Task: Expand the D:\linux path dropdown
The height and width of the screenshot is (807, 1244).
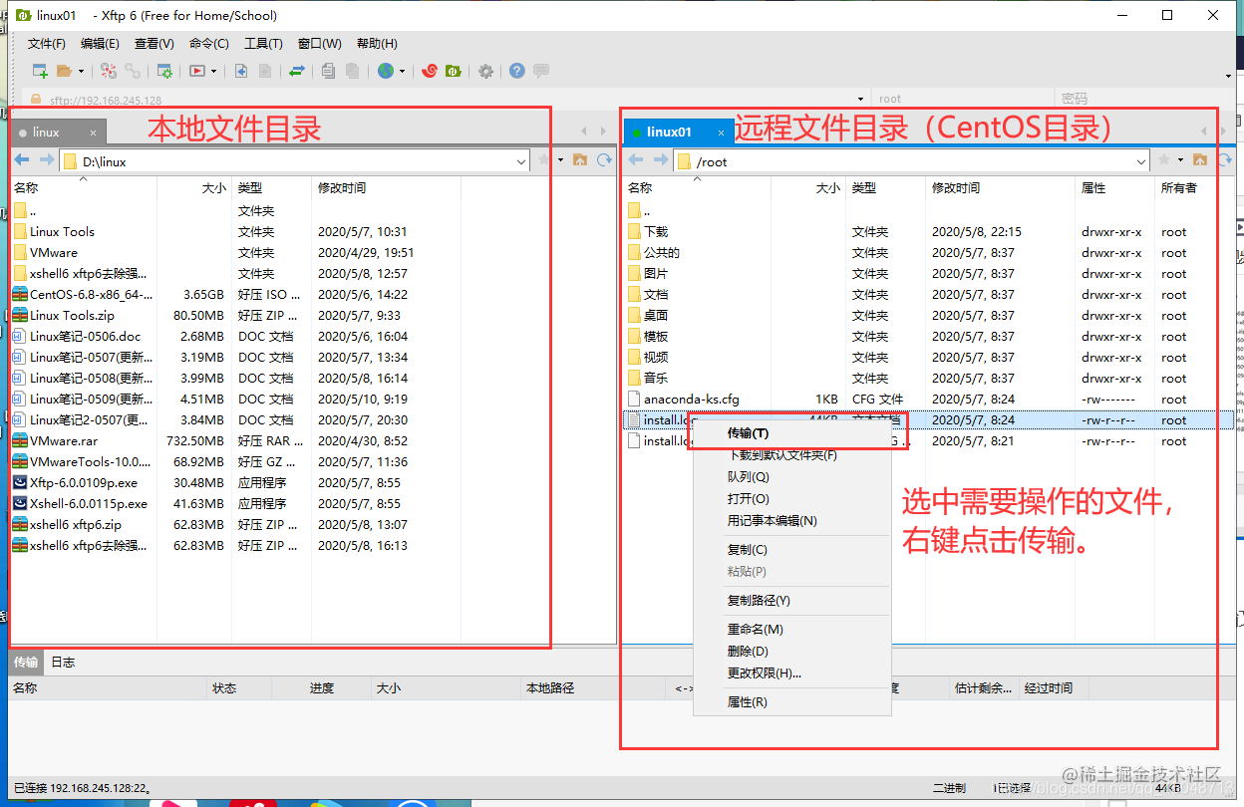Action: (521, 161)
